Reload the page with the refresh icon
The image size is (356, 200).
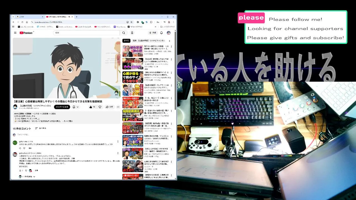tap(22, 22)
